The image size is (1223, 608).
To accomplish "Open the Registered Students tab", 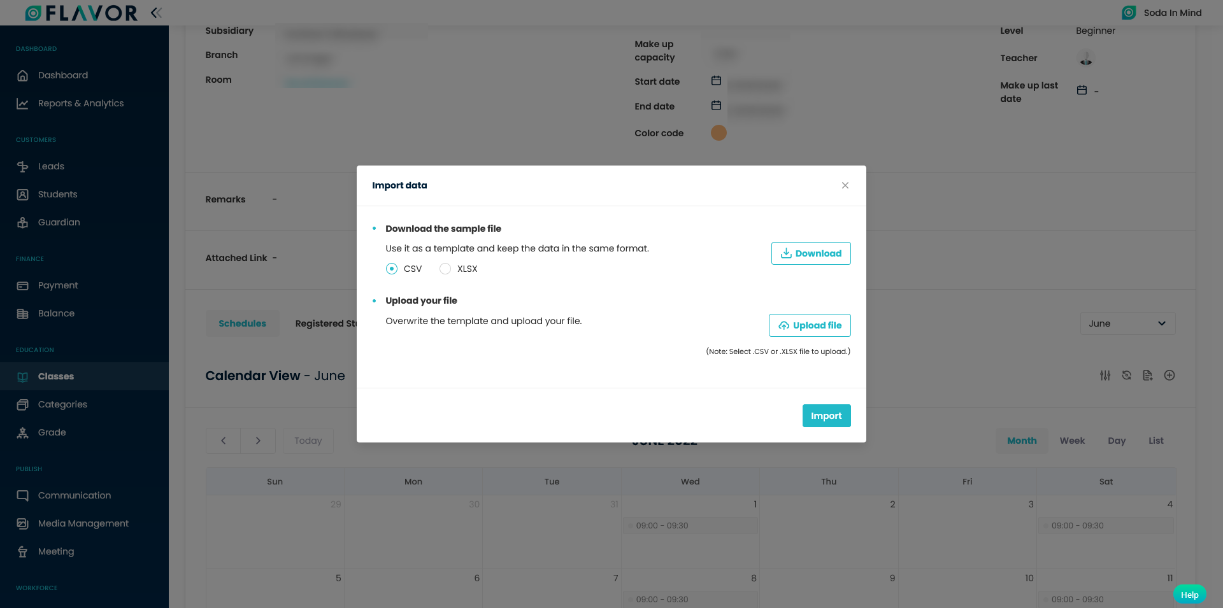I will coord(325,323).
